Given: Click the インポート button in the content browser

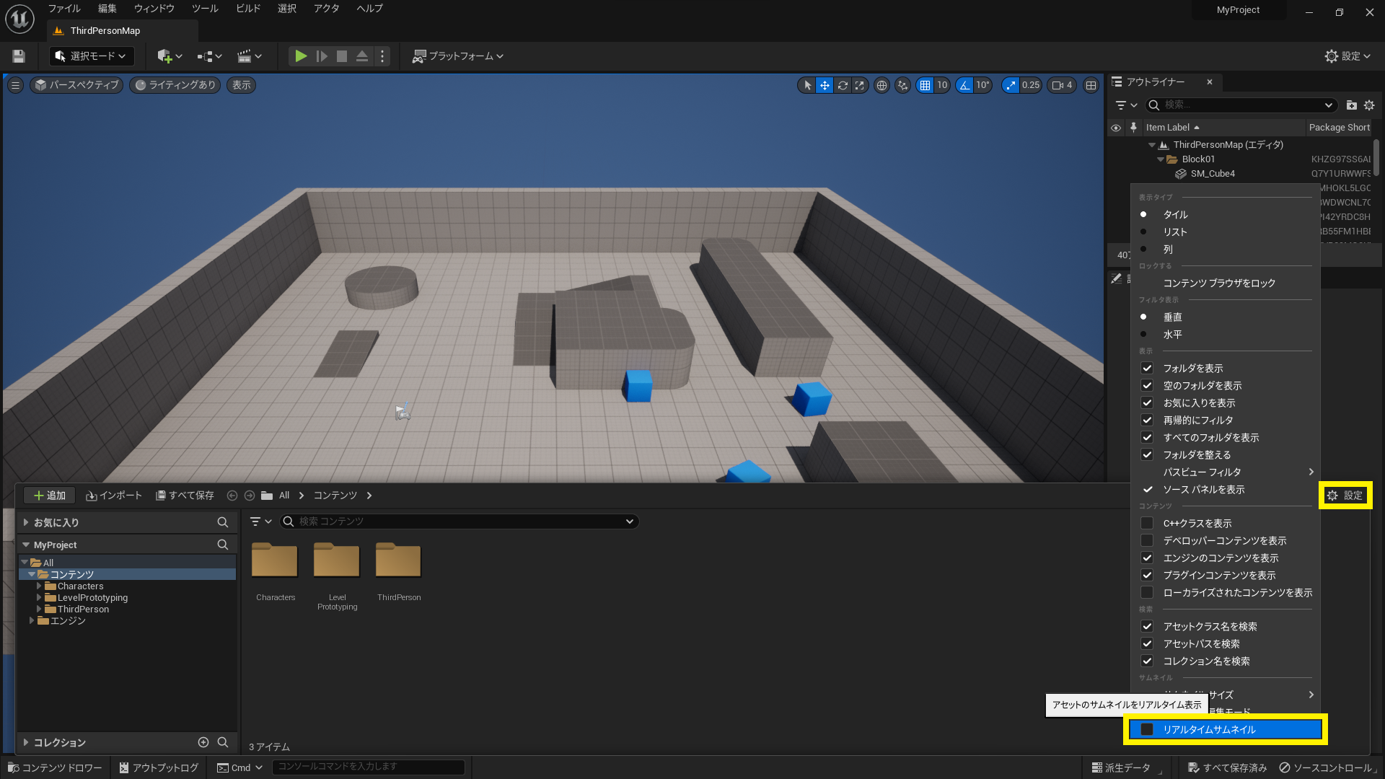Looking at the screenshot, I should click(113, 496).
